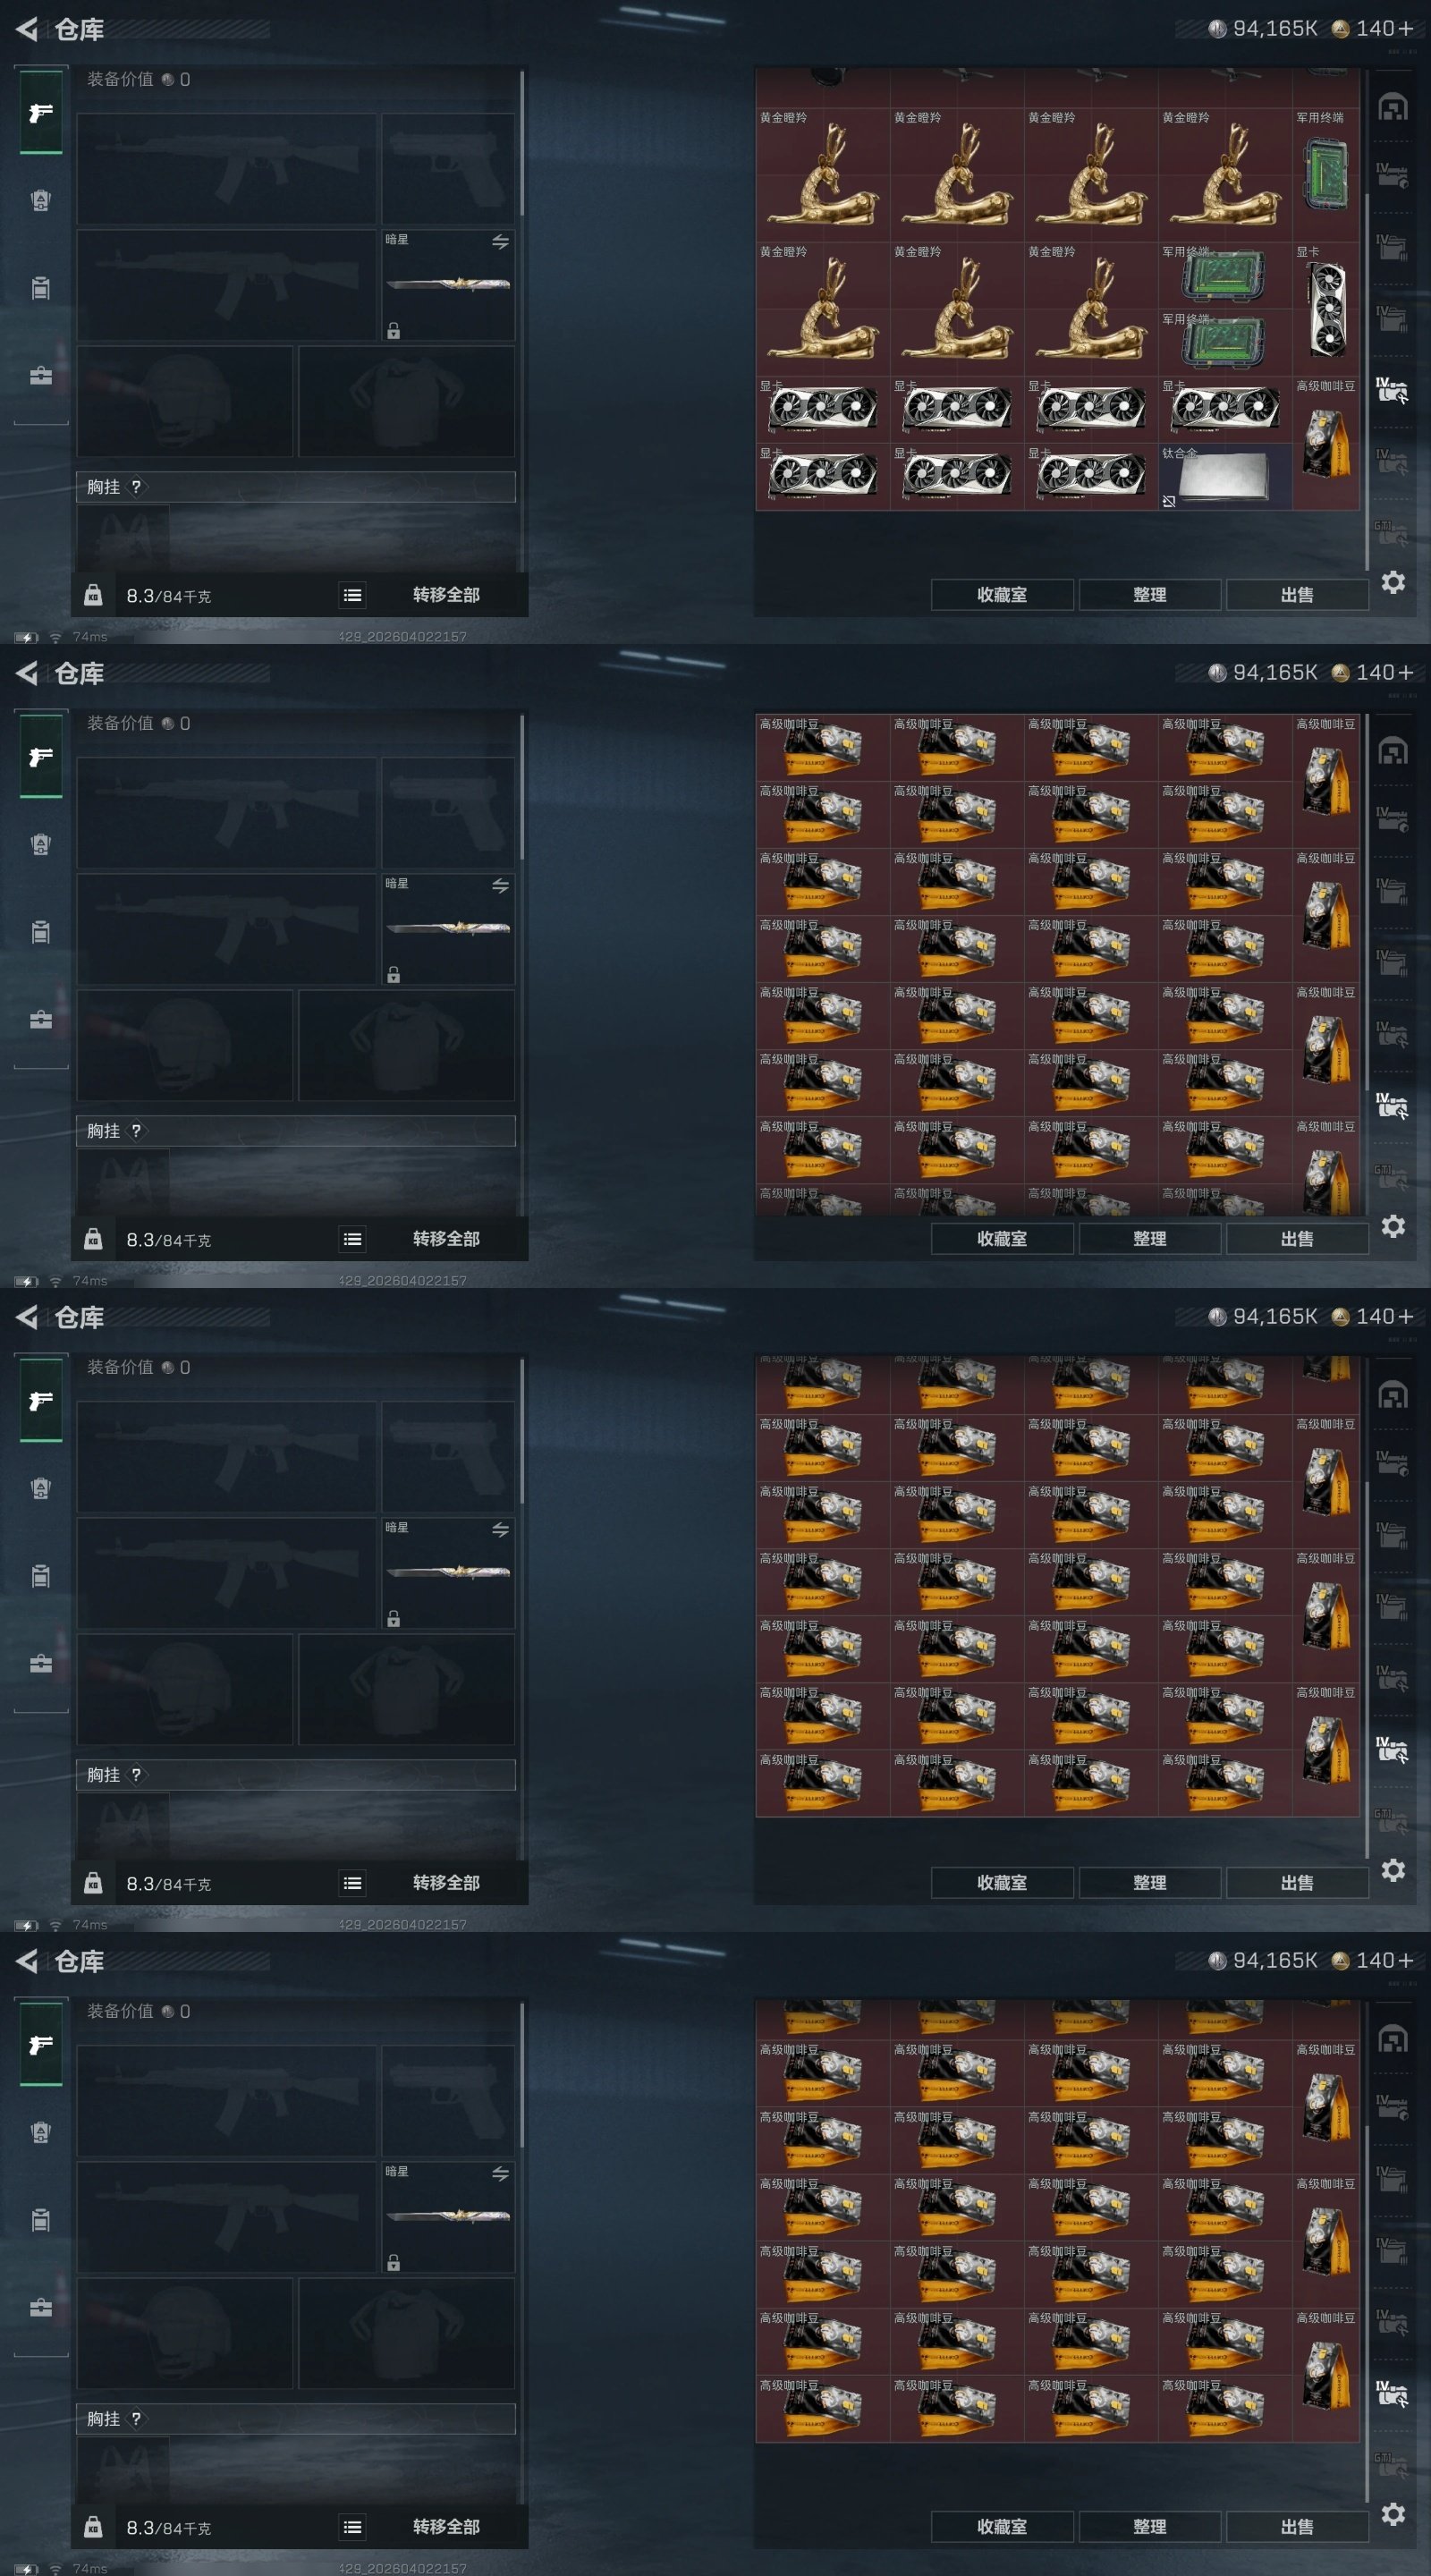Viewport: 1431px width, 2576px height.
Task: Click the no-trade icon on 钛合金 item
Action: click(1169, 501)
